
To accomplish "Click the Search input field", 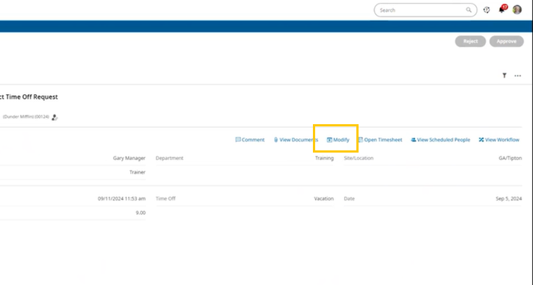I will [425, 10].
